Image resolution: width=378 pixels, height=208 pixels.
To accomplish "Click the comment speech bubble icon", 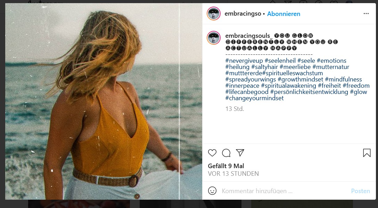I will coord(226,153).
